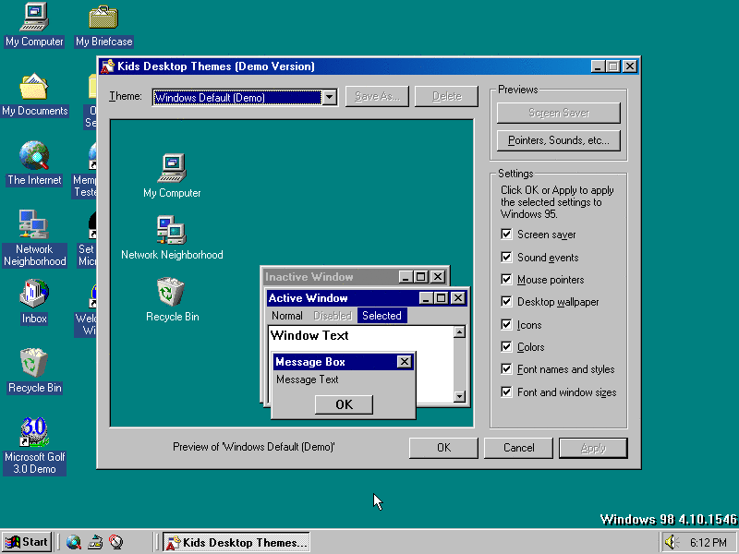
Task: Click the Apply button
Action: click(x=593, y=448)
